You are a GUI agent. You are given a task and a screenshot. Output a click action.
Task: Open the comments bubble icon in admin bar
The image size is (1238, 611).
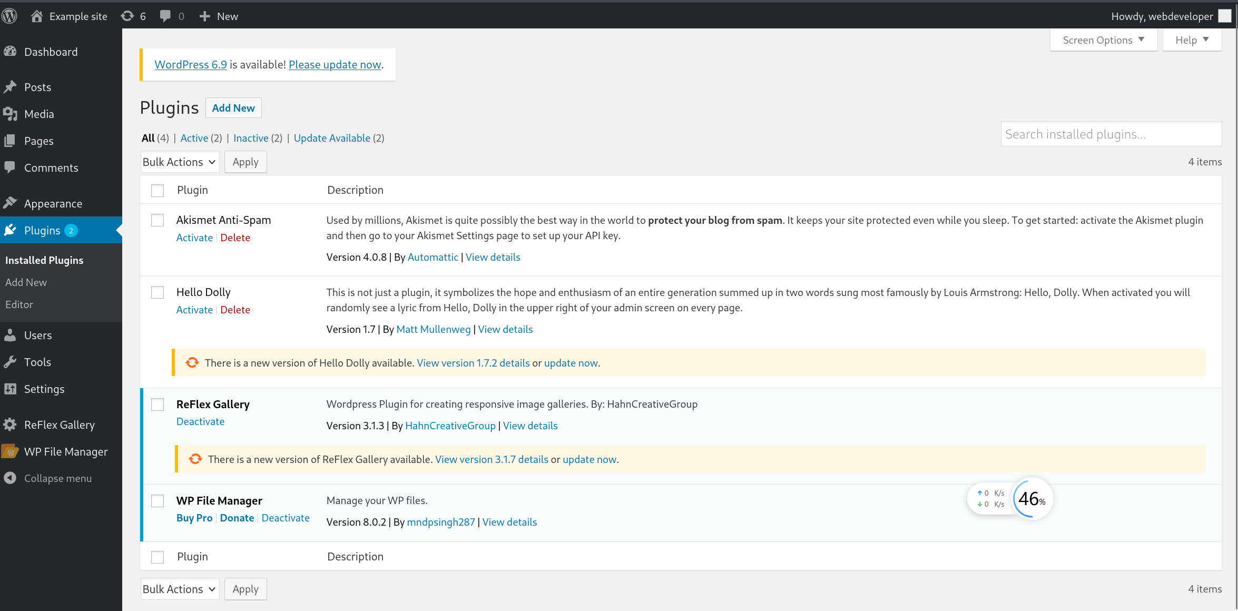[x=165, y=16]
